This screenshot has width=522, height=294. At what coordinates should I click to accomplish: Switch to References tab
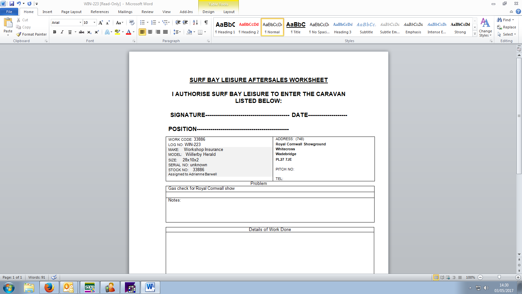point(100,12)
